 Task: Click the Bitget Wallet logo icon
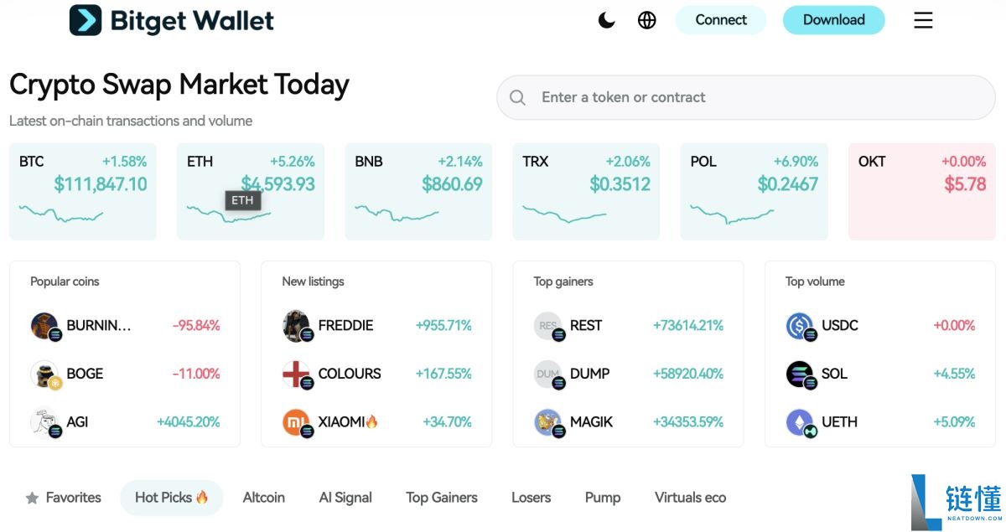click(86, 20)
